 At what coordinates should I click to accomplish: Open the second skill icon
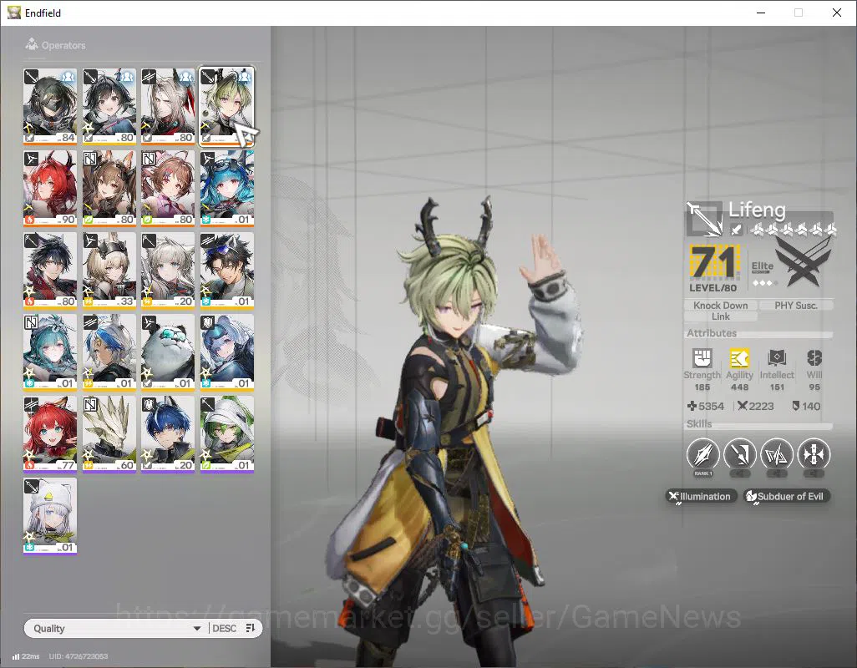point(739,455)
